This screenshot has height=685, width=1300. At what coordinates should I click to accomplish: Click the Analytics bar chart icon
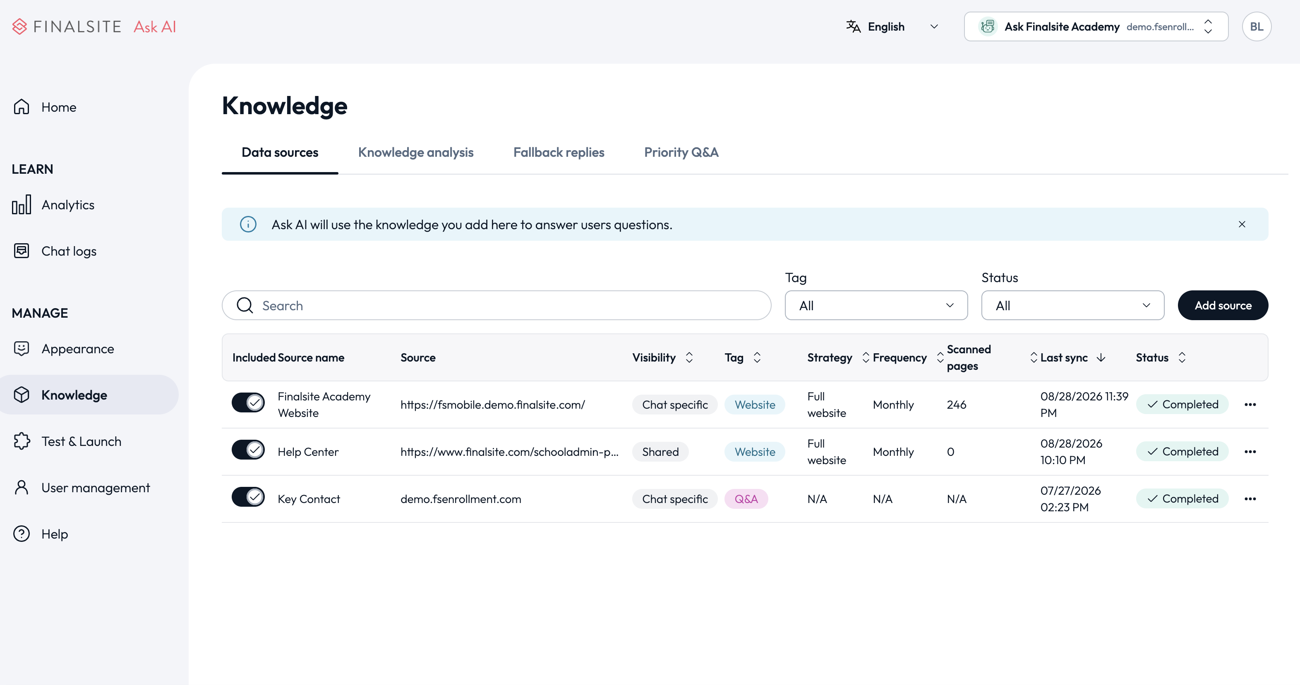[22, 205]
